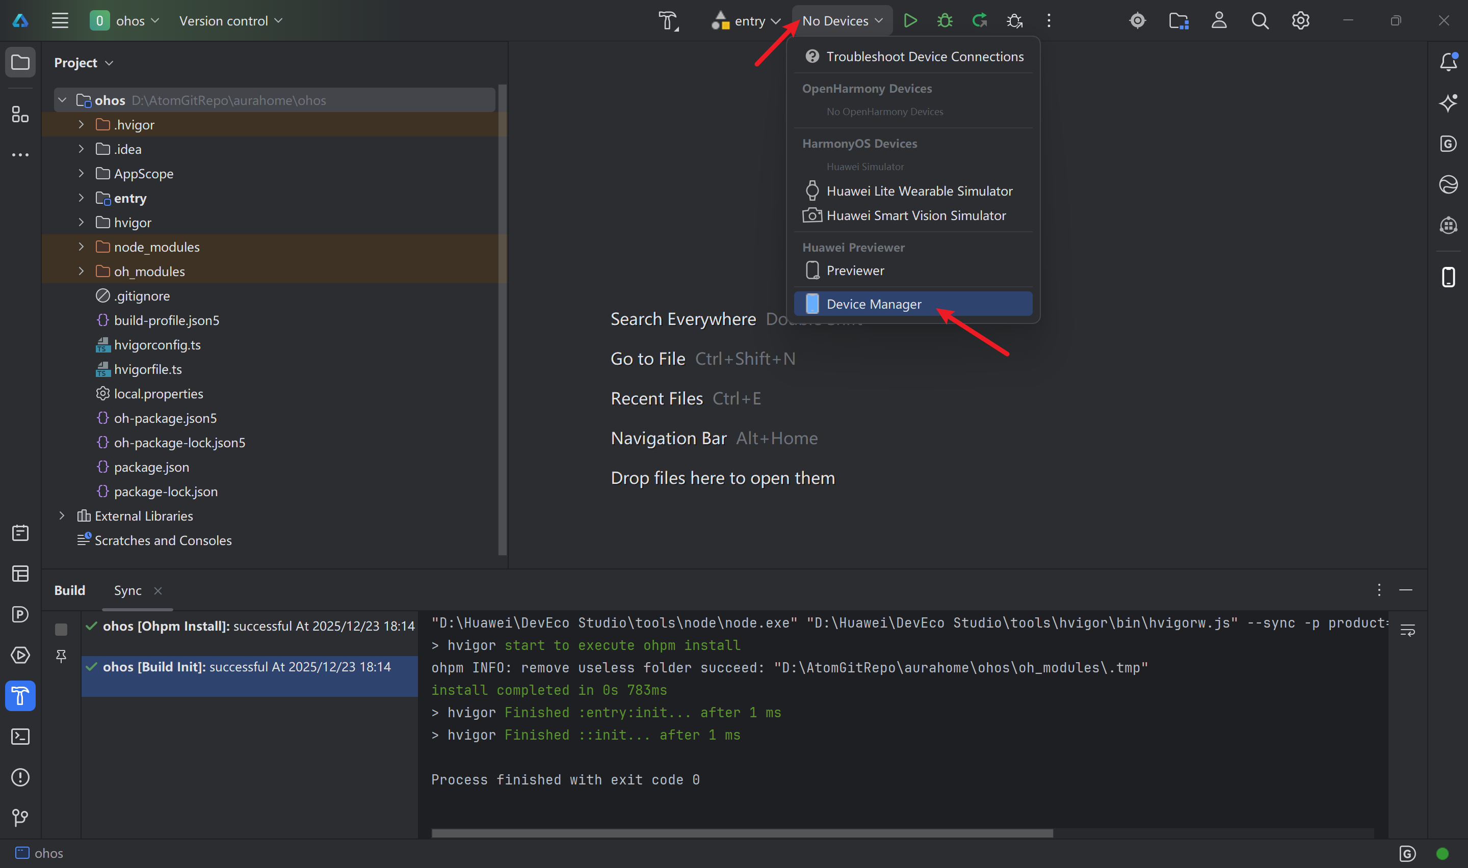
Task: Toggle soft-wrap in build output
Action: [x=1407, y=631]
